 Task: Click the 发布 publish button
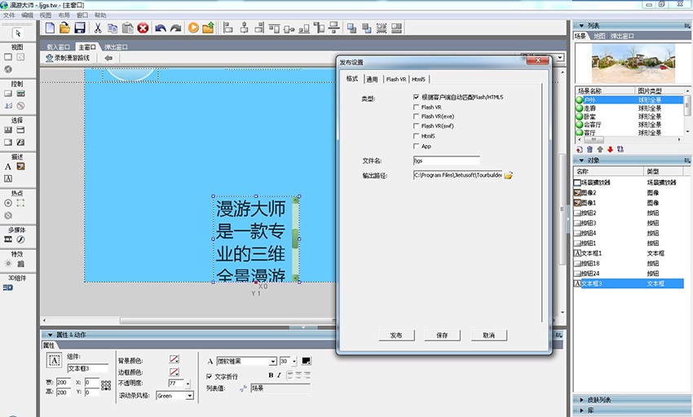pos(396,336)
